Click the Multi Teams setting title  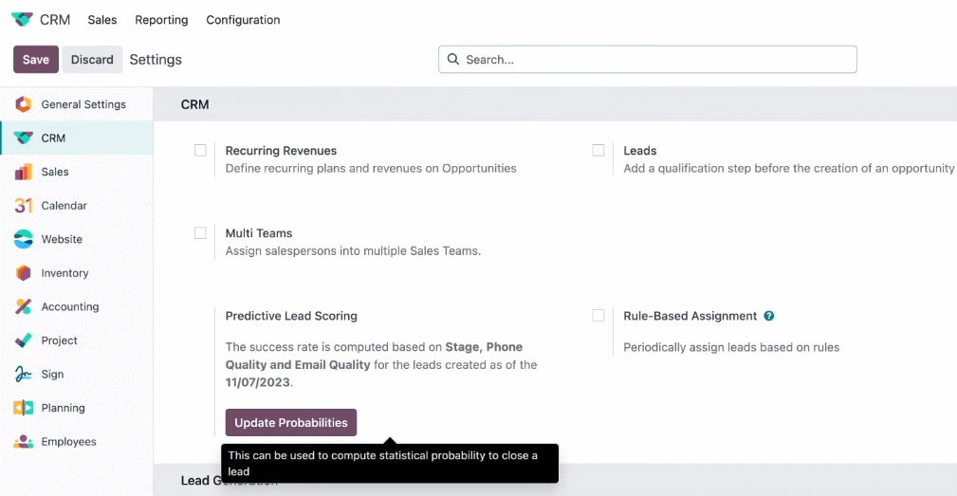coord(259,233)
